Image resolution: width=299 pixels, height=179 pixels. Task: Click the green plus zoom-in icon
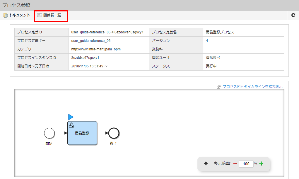pyautogui.click(x=261, y=164)
